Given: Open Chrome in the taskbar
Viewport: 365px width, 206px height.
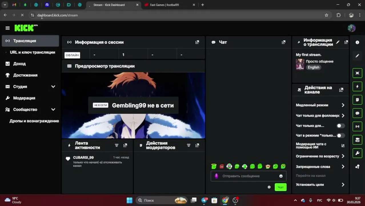Looking at the screenshot, I should [225, 200].
